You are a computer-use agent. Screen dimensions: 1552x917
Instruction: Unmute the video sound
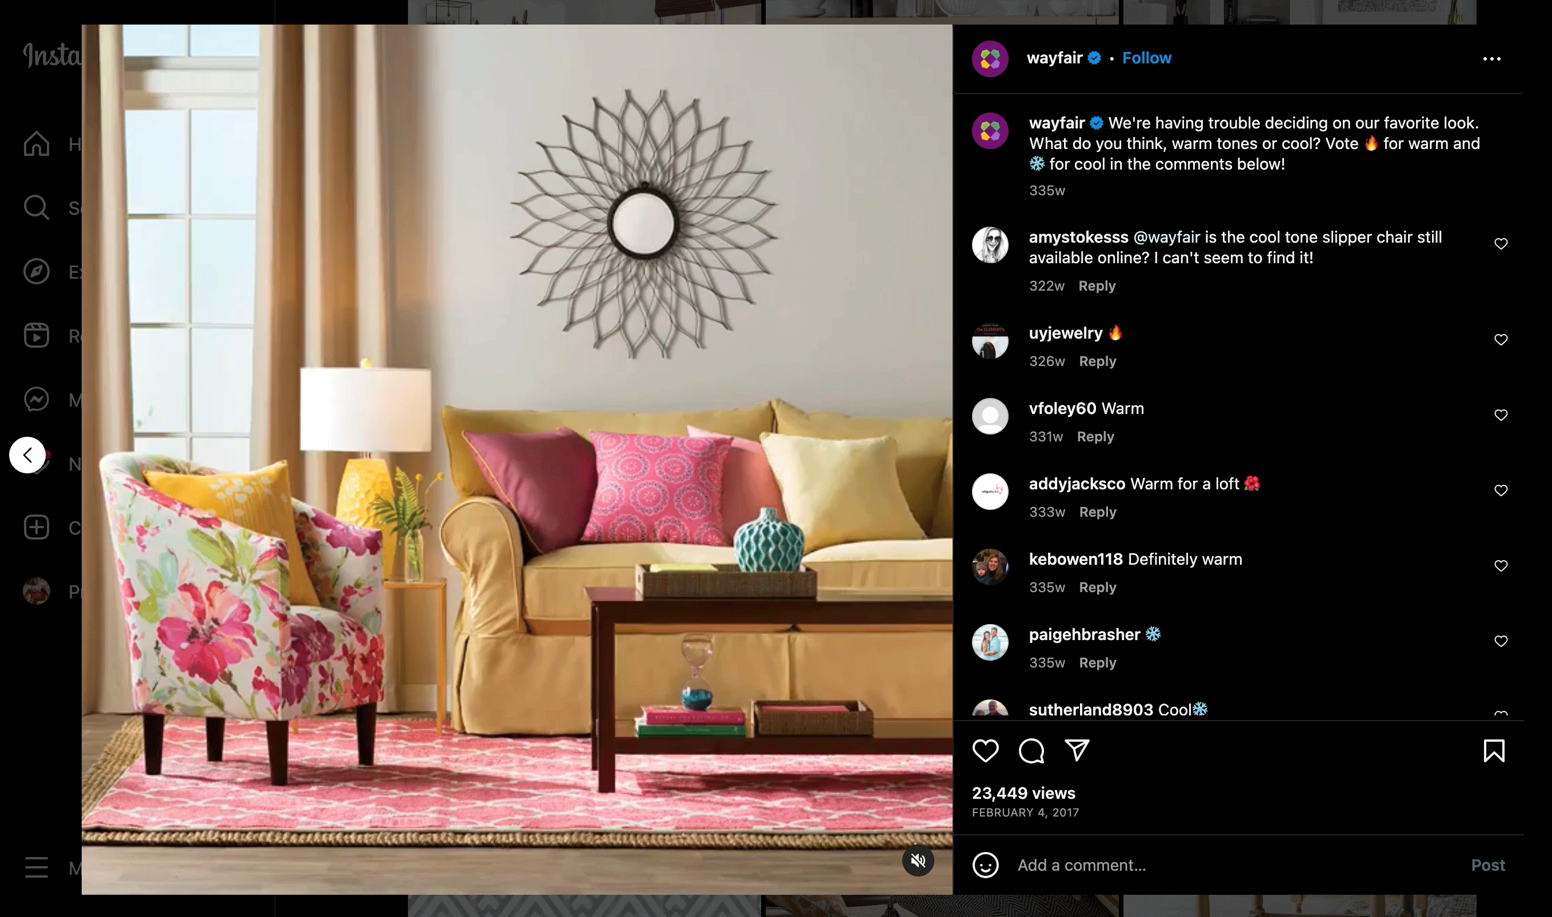click(918, 860)
